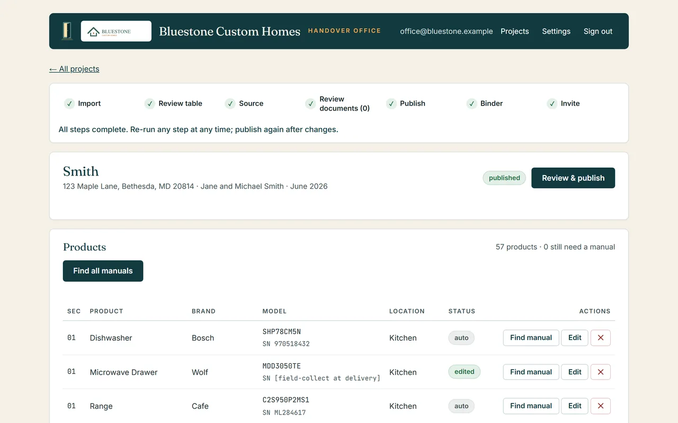Find manual for the Bosch Dishwasher
Image resolution: width=678 pixels, height=423 pixels.
point(531,338)
